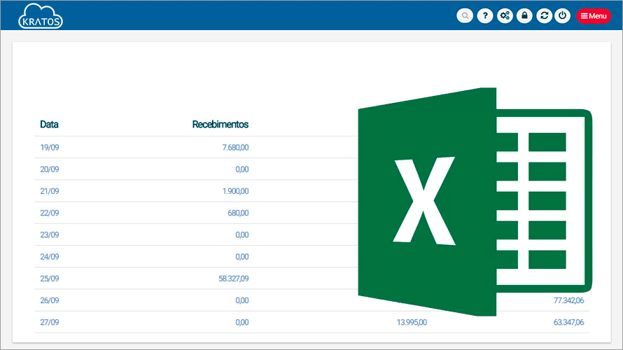Click value 7.680,00

coord(235,148)
